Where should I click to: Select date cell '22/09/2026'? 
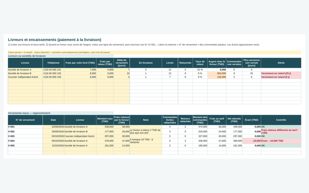click(x=53, y=127)
